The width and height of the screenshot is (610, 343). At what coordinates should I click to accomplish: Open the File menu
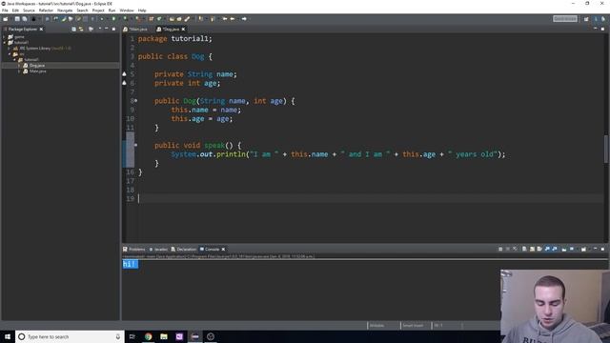5,10
